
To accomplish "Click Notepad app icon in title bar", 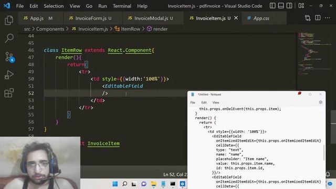I will (193, 94).
